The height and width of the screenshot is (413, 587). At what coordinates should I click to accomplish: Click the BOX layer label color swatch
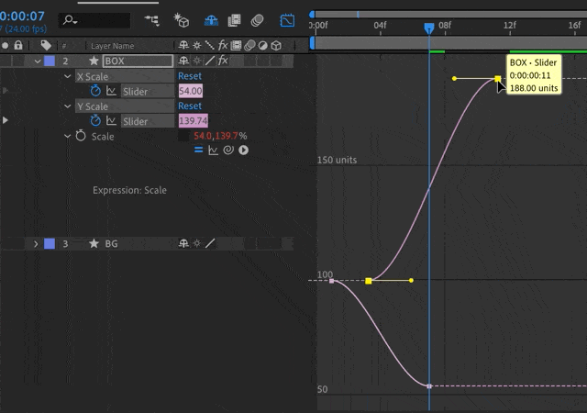50,61
